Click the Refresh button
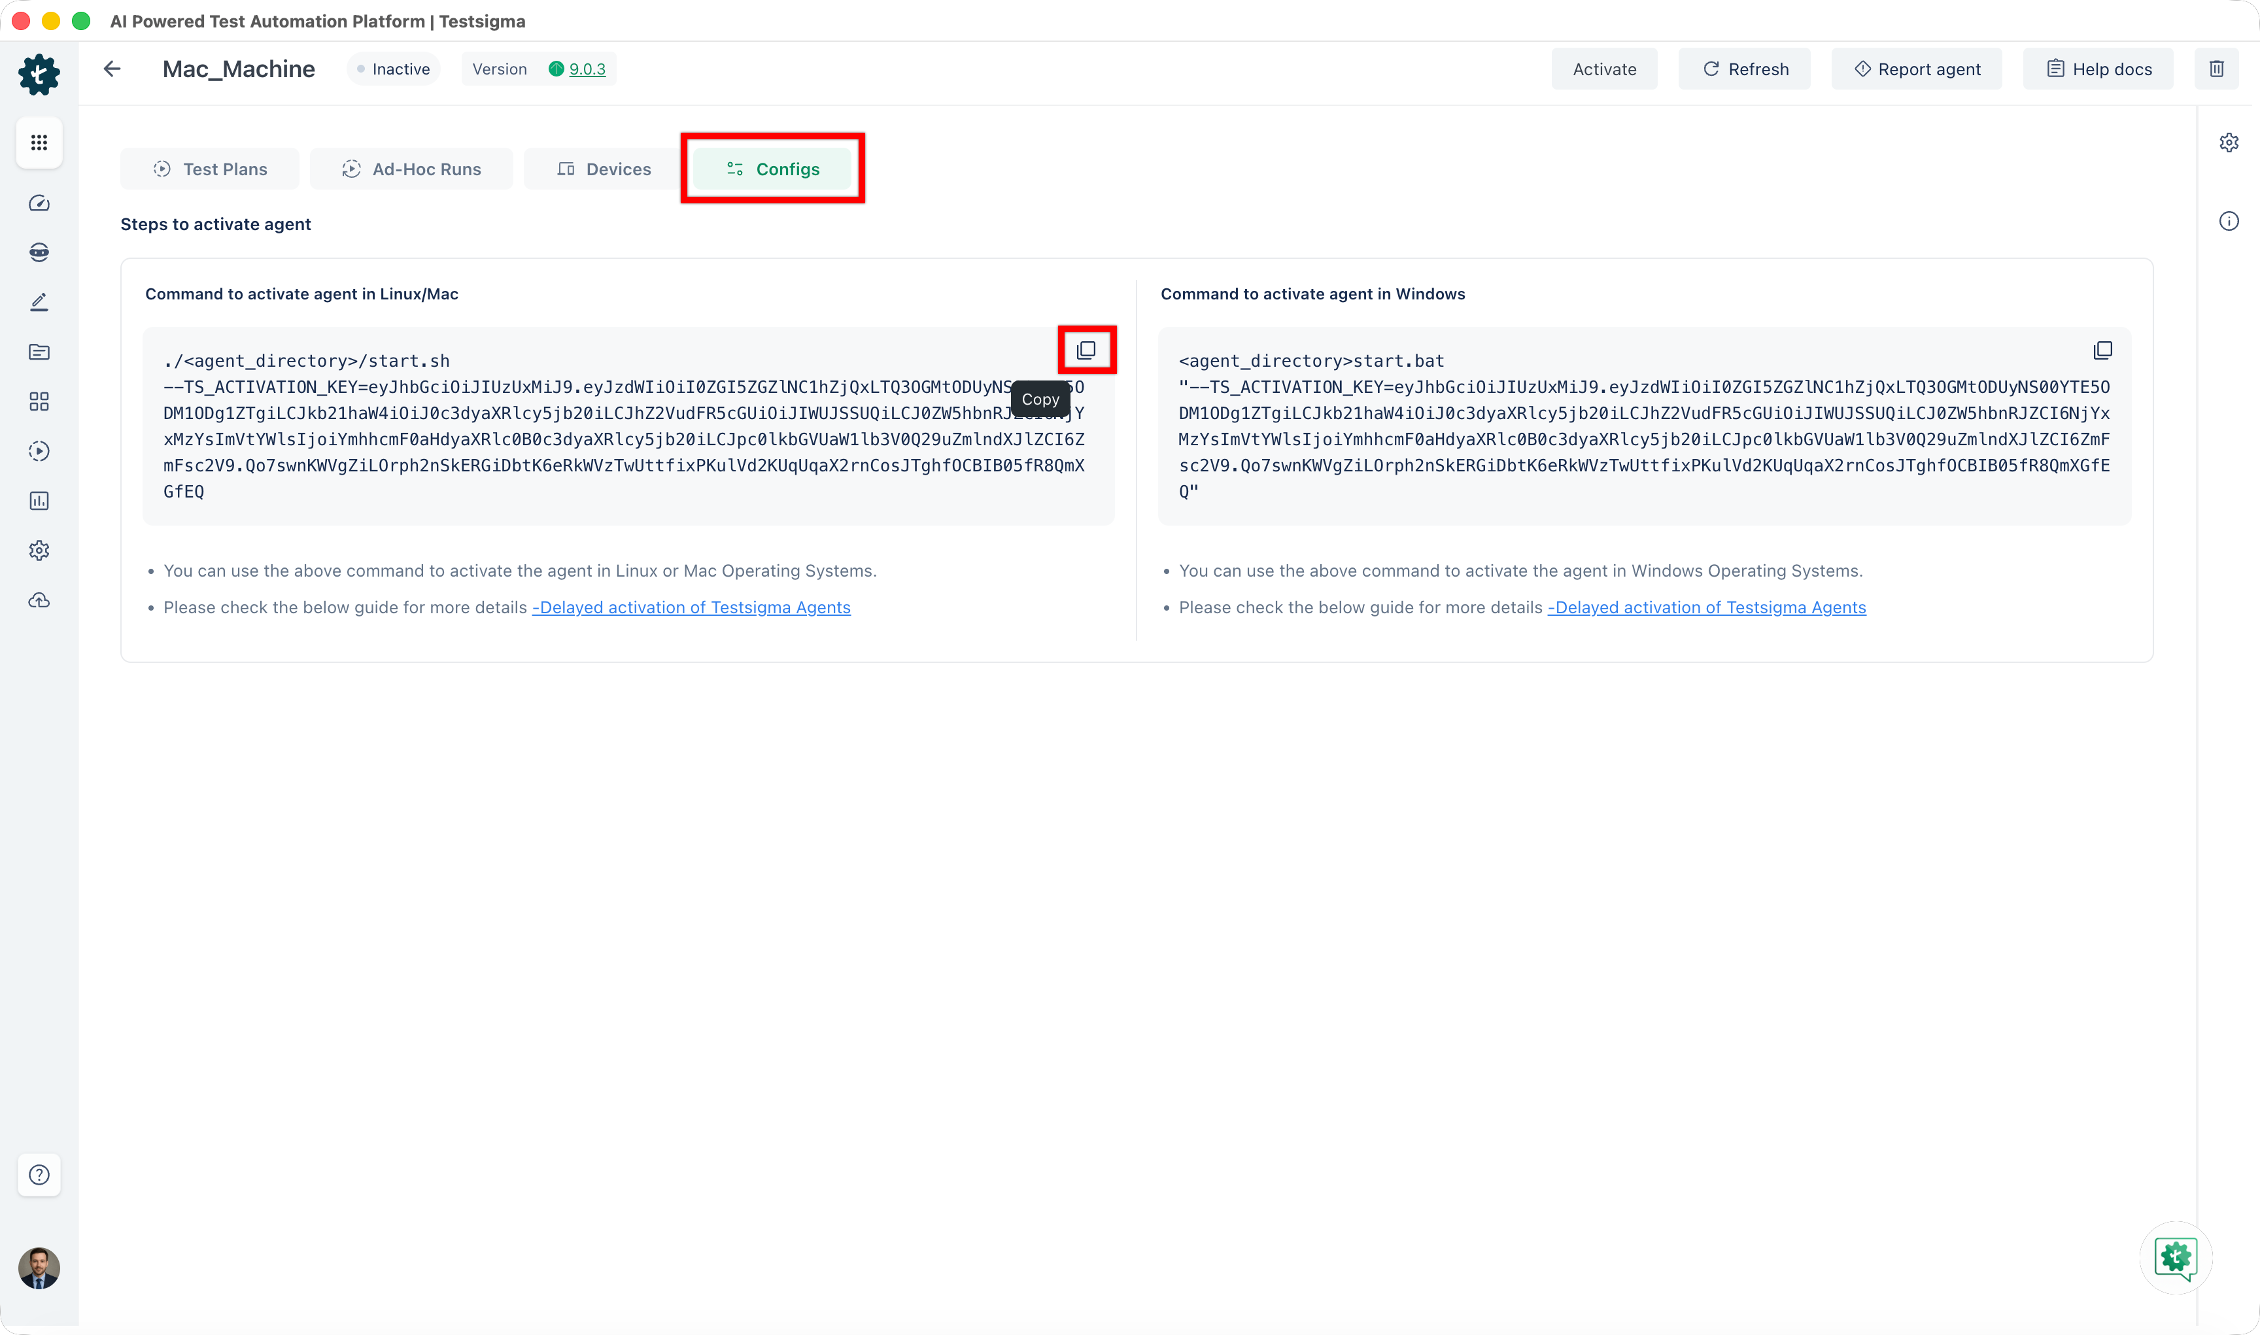 pos(1745,69)
